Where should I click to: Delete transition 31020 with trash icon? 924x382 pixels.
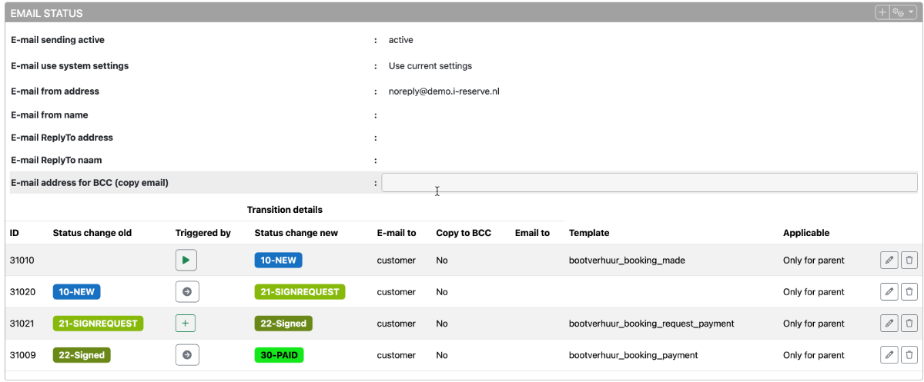click(x=909, y=292)
